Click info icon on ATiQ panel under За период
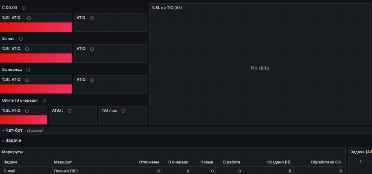372x174 pixels. [x=92, y=80]
